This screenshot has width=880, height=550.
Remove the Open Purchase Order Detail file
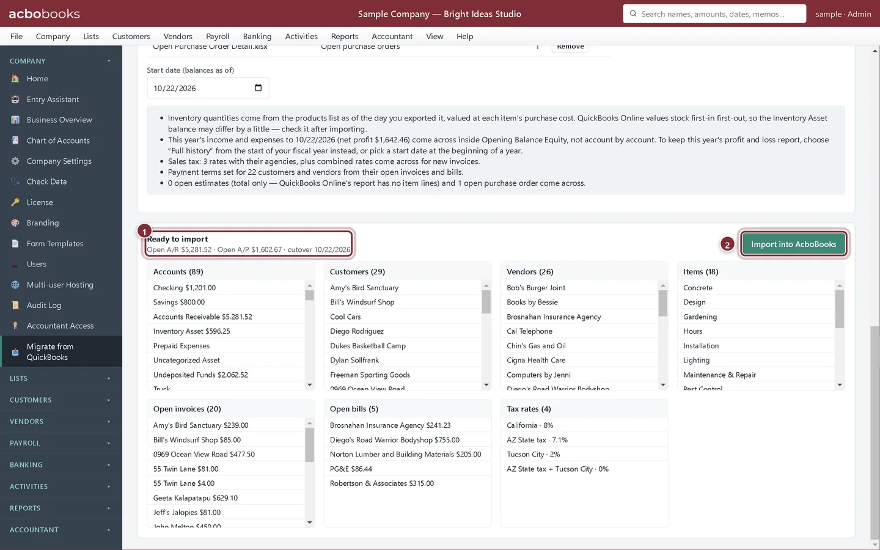(x=570, y=47)
